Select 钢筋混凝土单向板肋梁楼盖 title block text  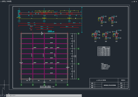(110, 85)
